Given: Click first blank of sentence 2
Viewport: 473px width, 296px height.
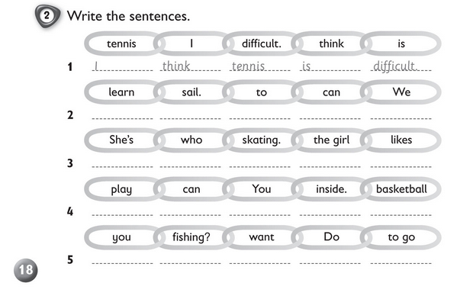Looking at the screenshot, I should coord(123,114).
